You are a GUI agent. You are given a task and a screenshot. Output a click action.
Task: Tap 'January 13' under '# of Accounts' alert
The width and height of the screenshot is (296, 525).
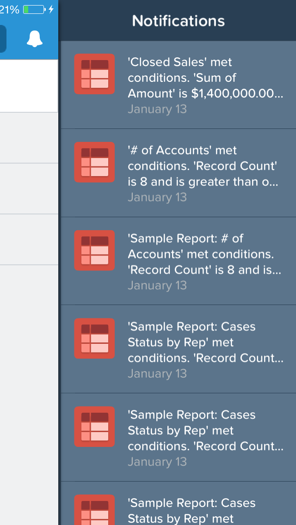pyautogui.click(x=157, y=197)
